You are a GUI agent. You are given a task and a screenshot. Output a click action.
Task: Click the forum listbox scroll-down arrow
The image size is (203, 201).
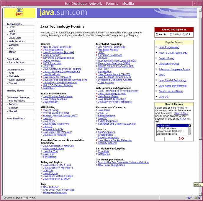[190, 134]
